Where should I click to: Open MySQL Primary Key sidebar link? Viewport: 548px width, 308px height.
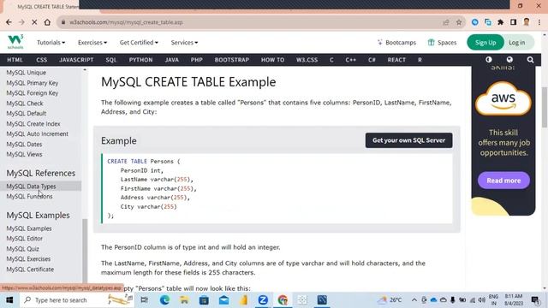33,83
